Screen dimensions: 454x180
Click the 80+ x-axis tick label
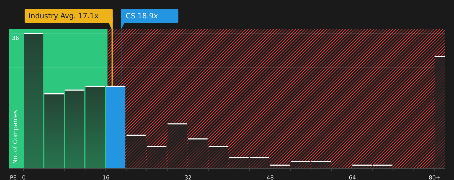point(434,178)
